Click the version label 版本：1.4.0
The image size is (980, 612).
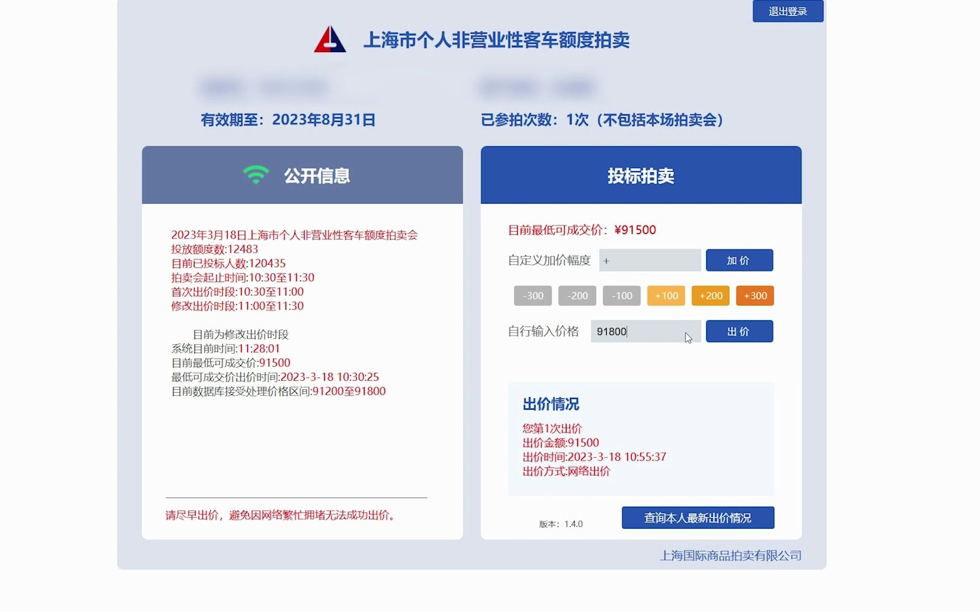click(561, 524)
